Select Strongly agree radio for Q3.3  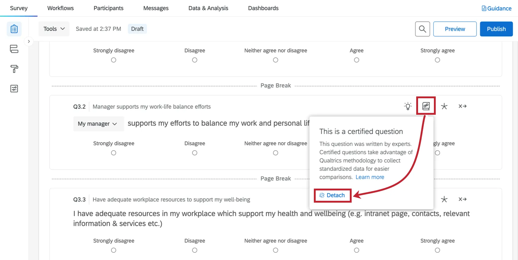(437, 250)
